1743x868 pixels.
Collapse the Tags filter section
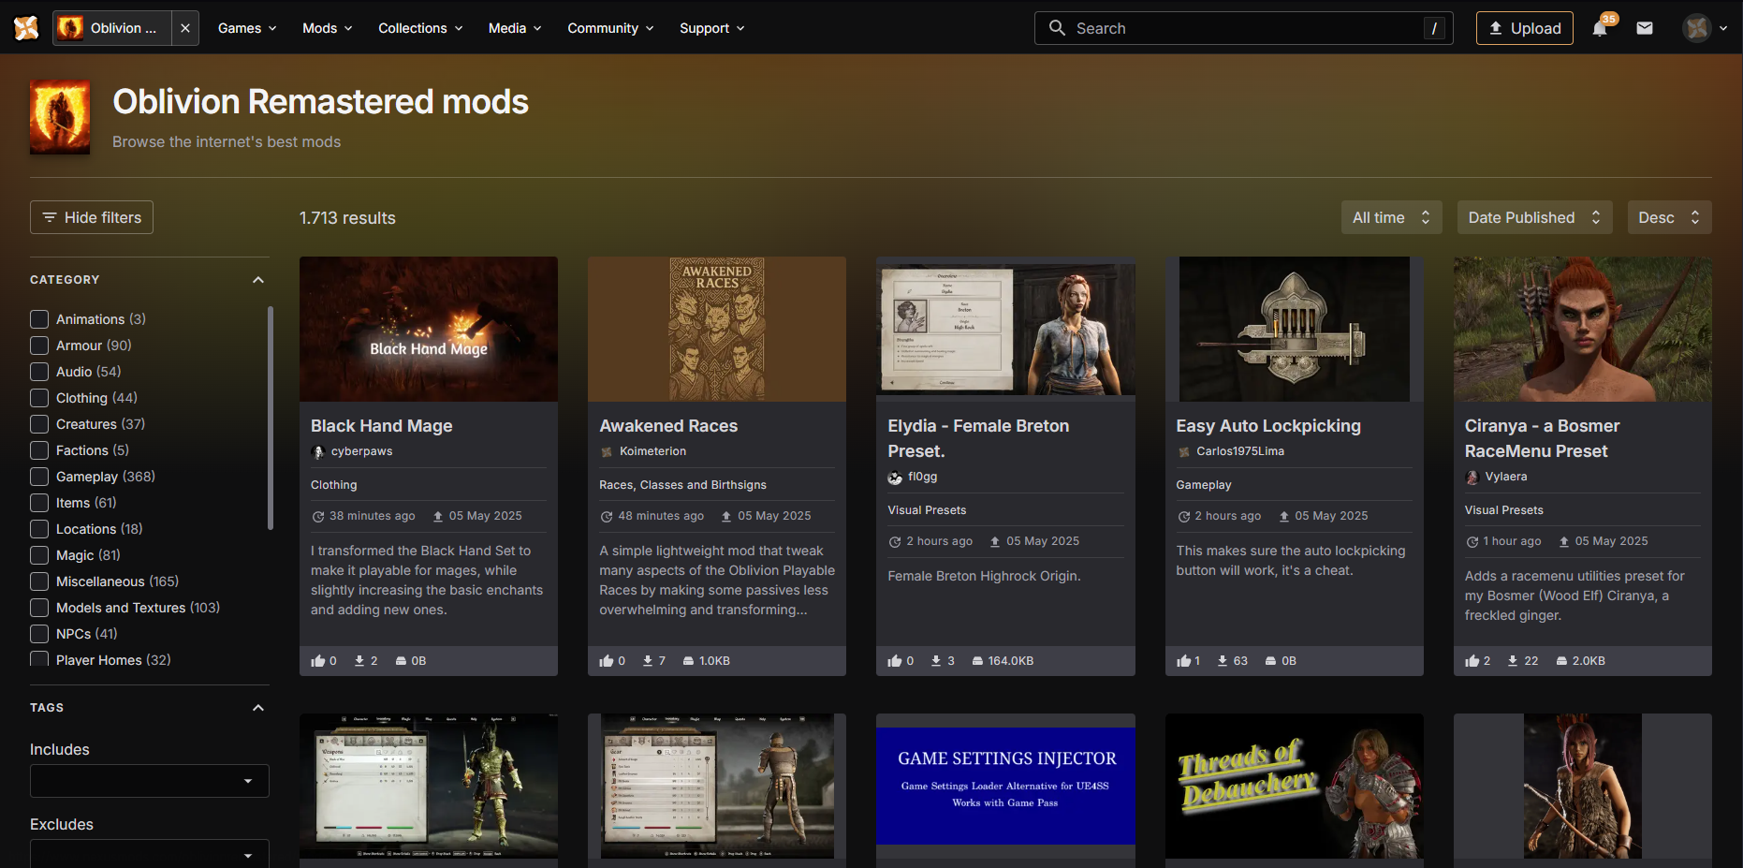[x=258, y=708]
